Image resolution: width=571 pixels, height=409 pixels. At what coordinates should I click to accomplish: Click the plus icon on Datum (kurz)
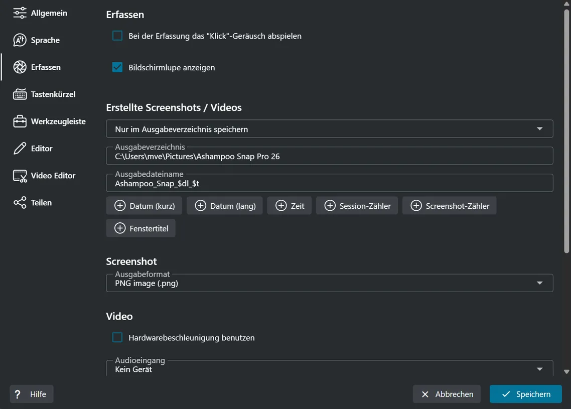[x=120, y=205]
